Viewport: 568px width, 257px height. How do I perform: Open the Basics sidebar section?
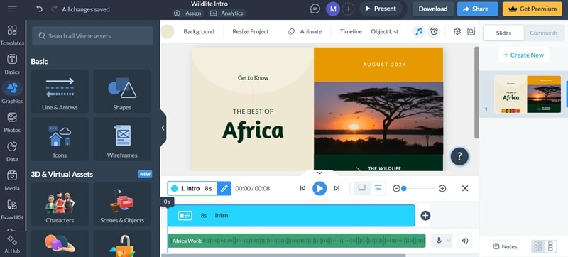pyautogui.click(x=12, y=65)
